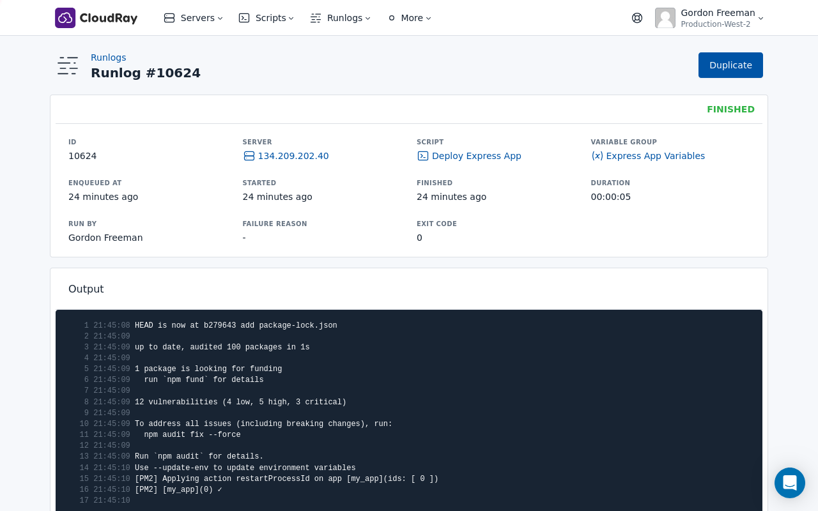
Task: Select the Runlogs filter icon in navigation
Action: 314,18
